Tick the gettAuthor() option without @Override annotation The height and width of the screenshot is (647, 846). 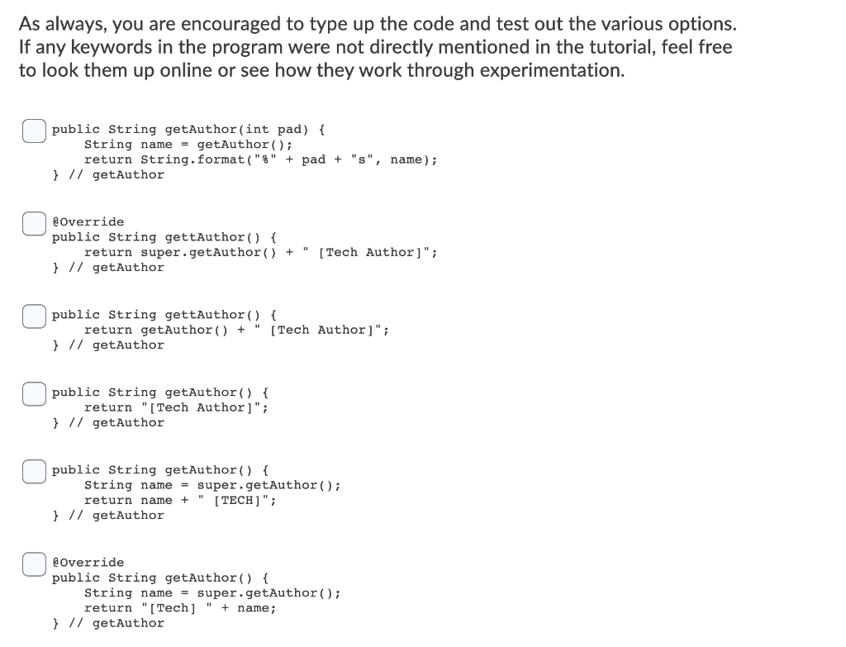(x=33, y=316)
